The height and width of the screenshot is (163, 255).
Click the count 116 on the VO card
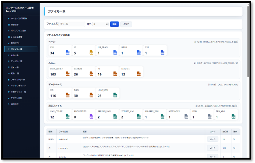coord(53,96)
